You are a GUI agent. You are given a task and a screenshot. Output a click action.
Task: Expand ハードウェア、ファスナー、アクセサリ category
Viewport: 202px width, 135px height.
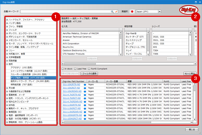[x=7, y=20]
